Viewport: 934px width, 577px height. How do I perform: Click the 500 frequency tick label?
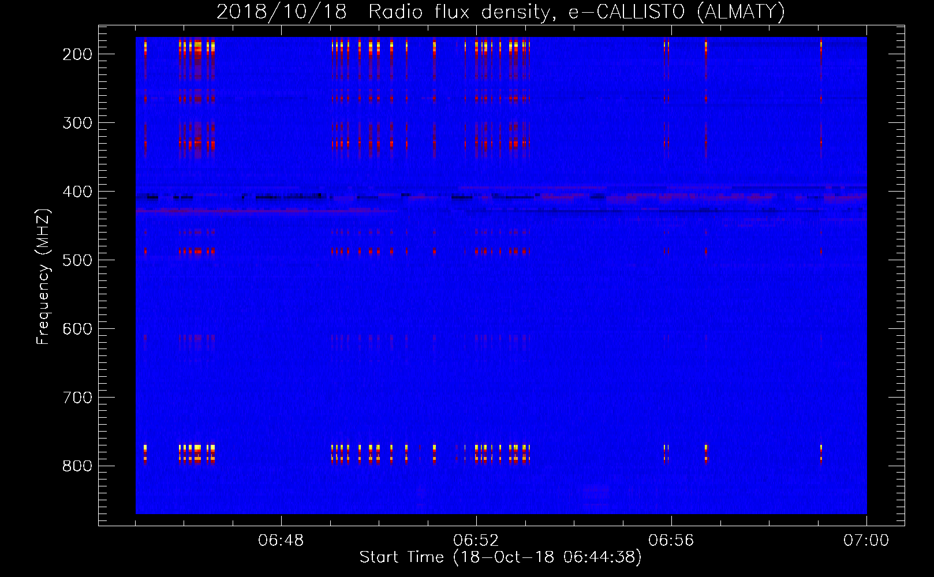[77, 260]
